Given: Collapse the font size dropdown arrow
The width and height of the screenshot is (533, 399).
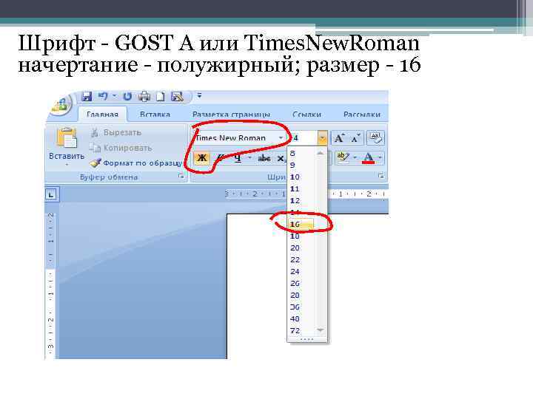Looking at the screenshot, I should click(x=323, y=137).
